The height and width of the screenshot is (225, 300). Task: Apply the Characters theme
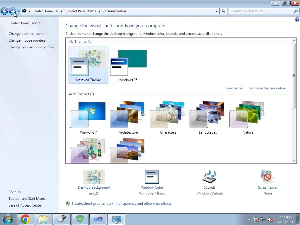(x=168, y=118)
